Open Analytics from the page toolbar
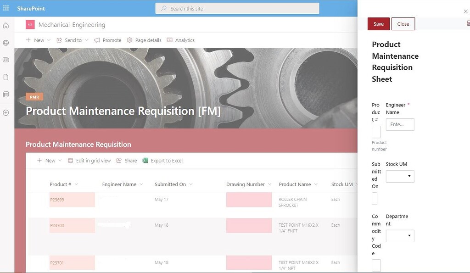Viewport: 470px width, 273px height. click(181, 40)
